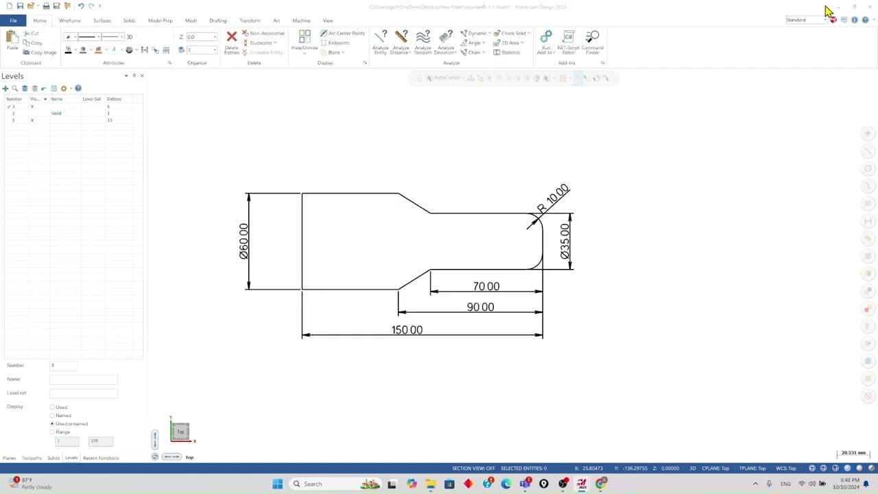The image size is (878, 494).
Task: Select the Named display radio button
Action: click(x=52, y=416)
